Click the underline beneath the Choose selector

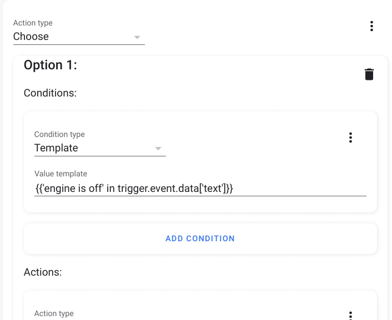(x=79, y=45)
